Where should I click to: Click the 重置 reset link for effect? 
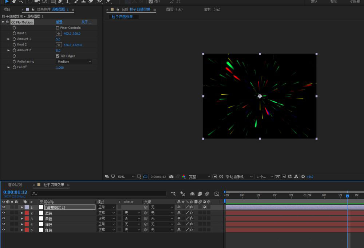pyautogui.click(x=59, y=22)
